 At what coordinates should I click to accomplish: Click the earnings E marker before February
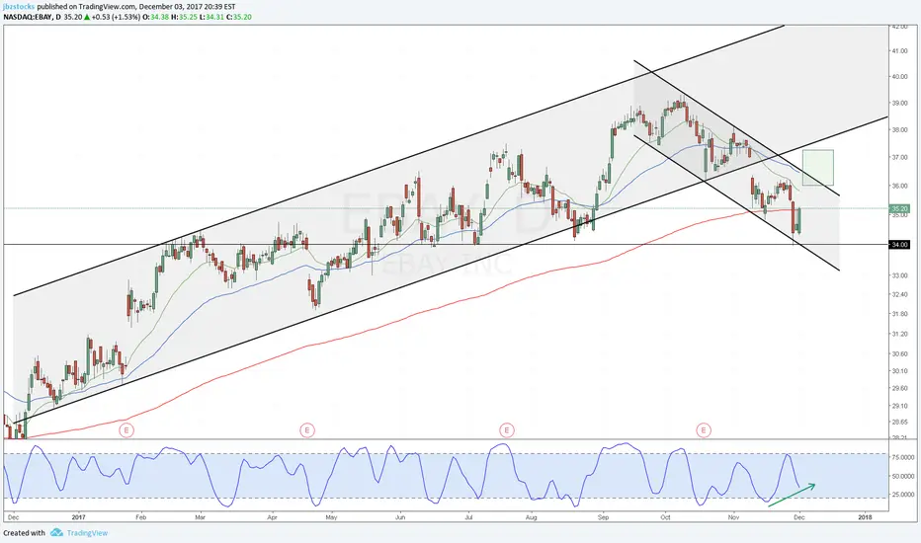tap(126, 430)
